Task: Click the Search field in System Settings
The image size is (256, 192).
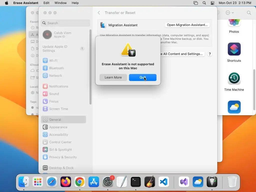Action: pos(65,23)
